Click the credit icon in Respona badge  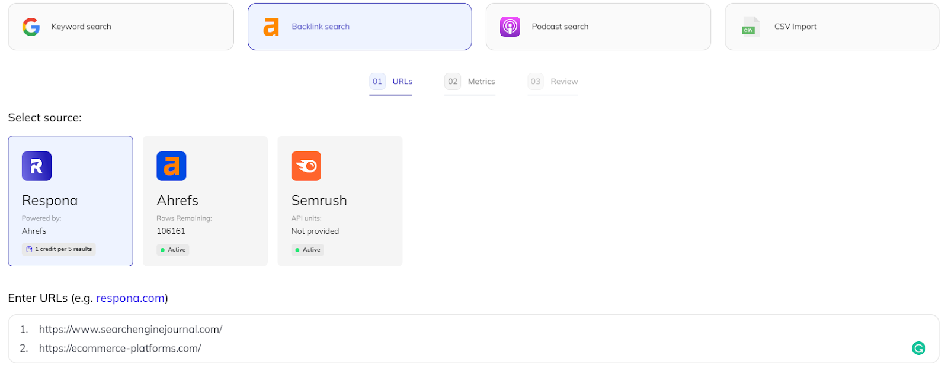pyautogui.click(x=29, y=249)
